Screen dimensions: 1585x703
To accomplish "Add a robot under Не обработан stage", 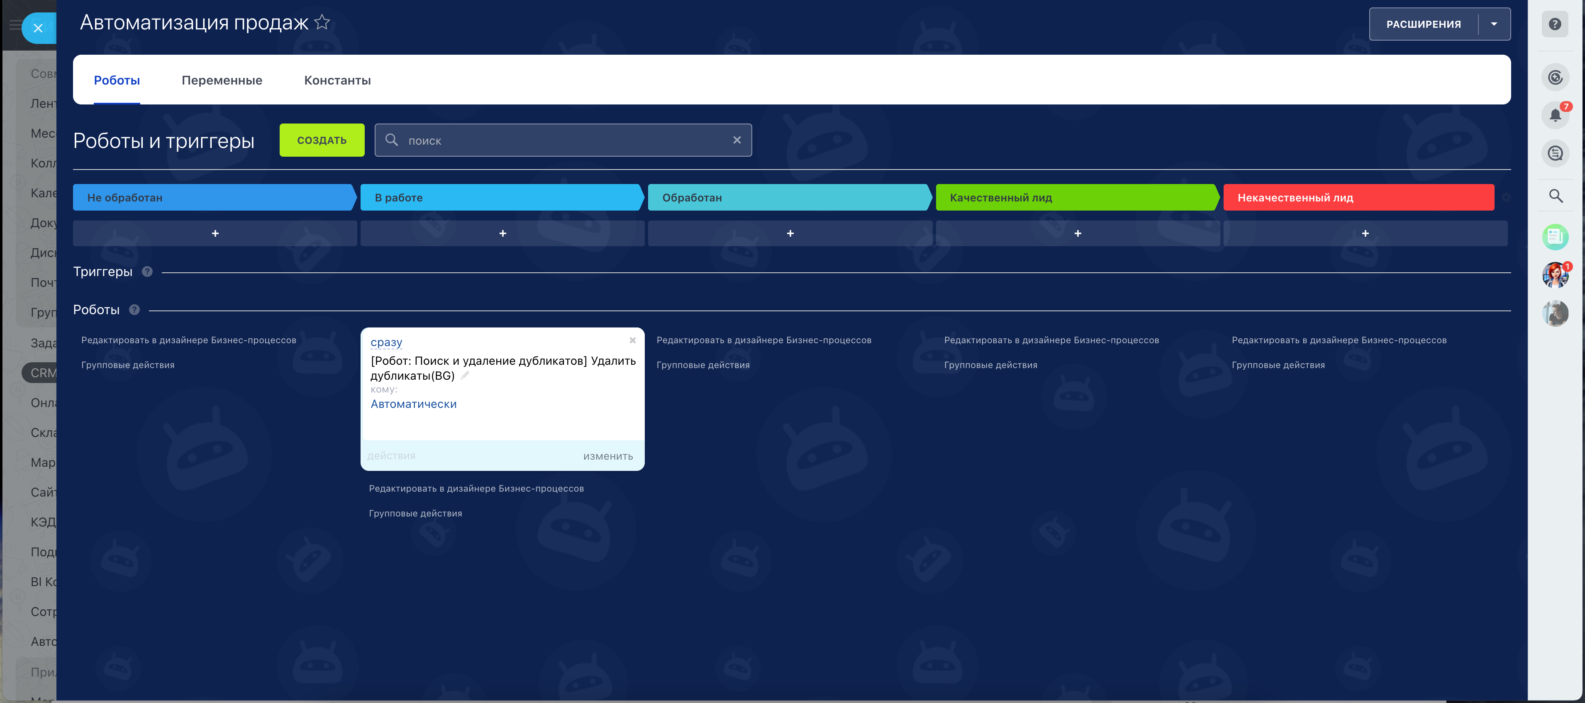I will click(215, 233).
